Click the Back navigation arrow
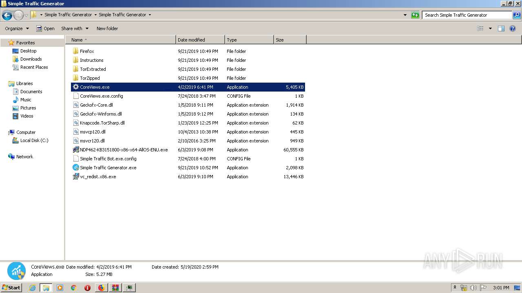This screenshot has height=293, width=522. pos(7,15)
